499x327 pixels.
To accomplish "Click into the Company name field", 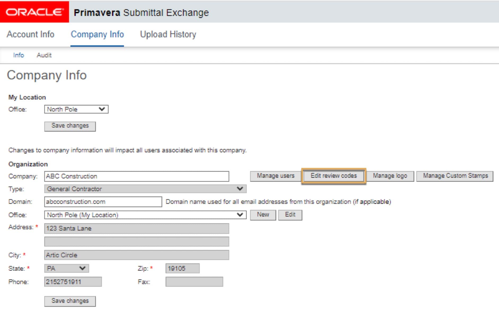I will [136, 176].
